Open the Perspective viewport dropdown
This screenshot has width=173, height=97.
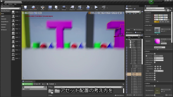click(29, 13)
